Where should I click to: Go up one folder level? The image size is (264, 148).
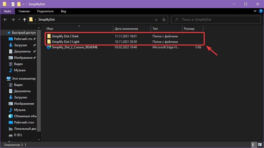coord(25,20)
